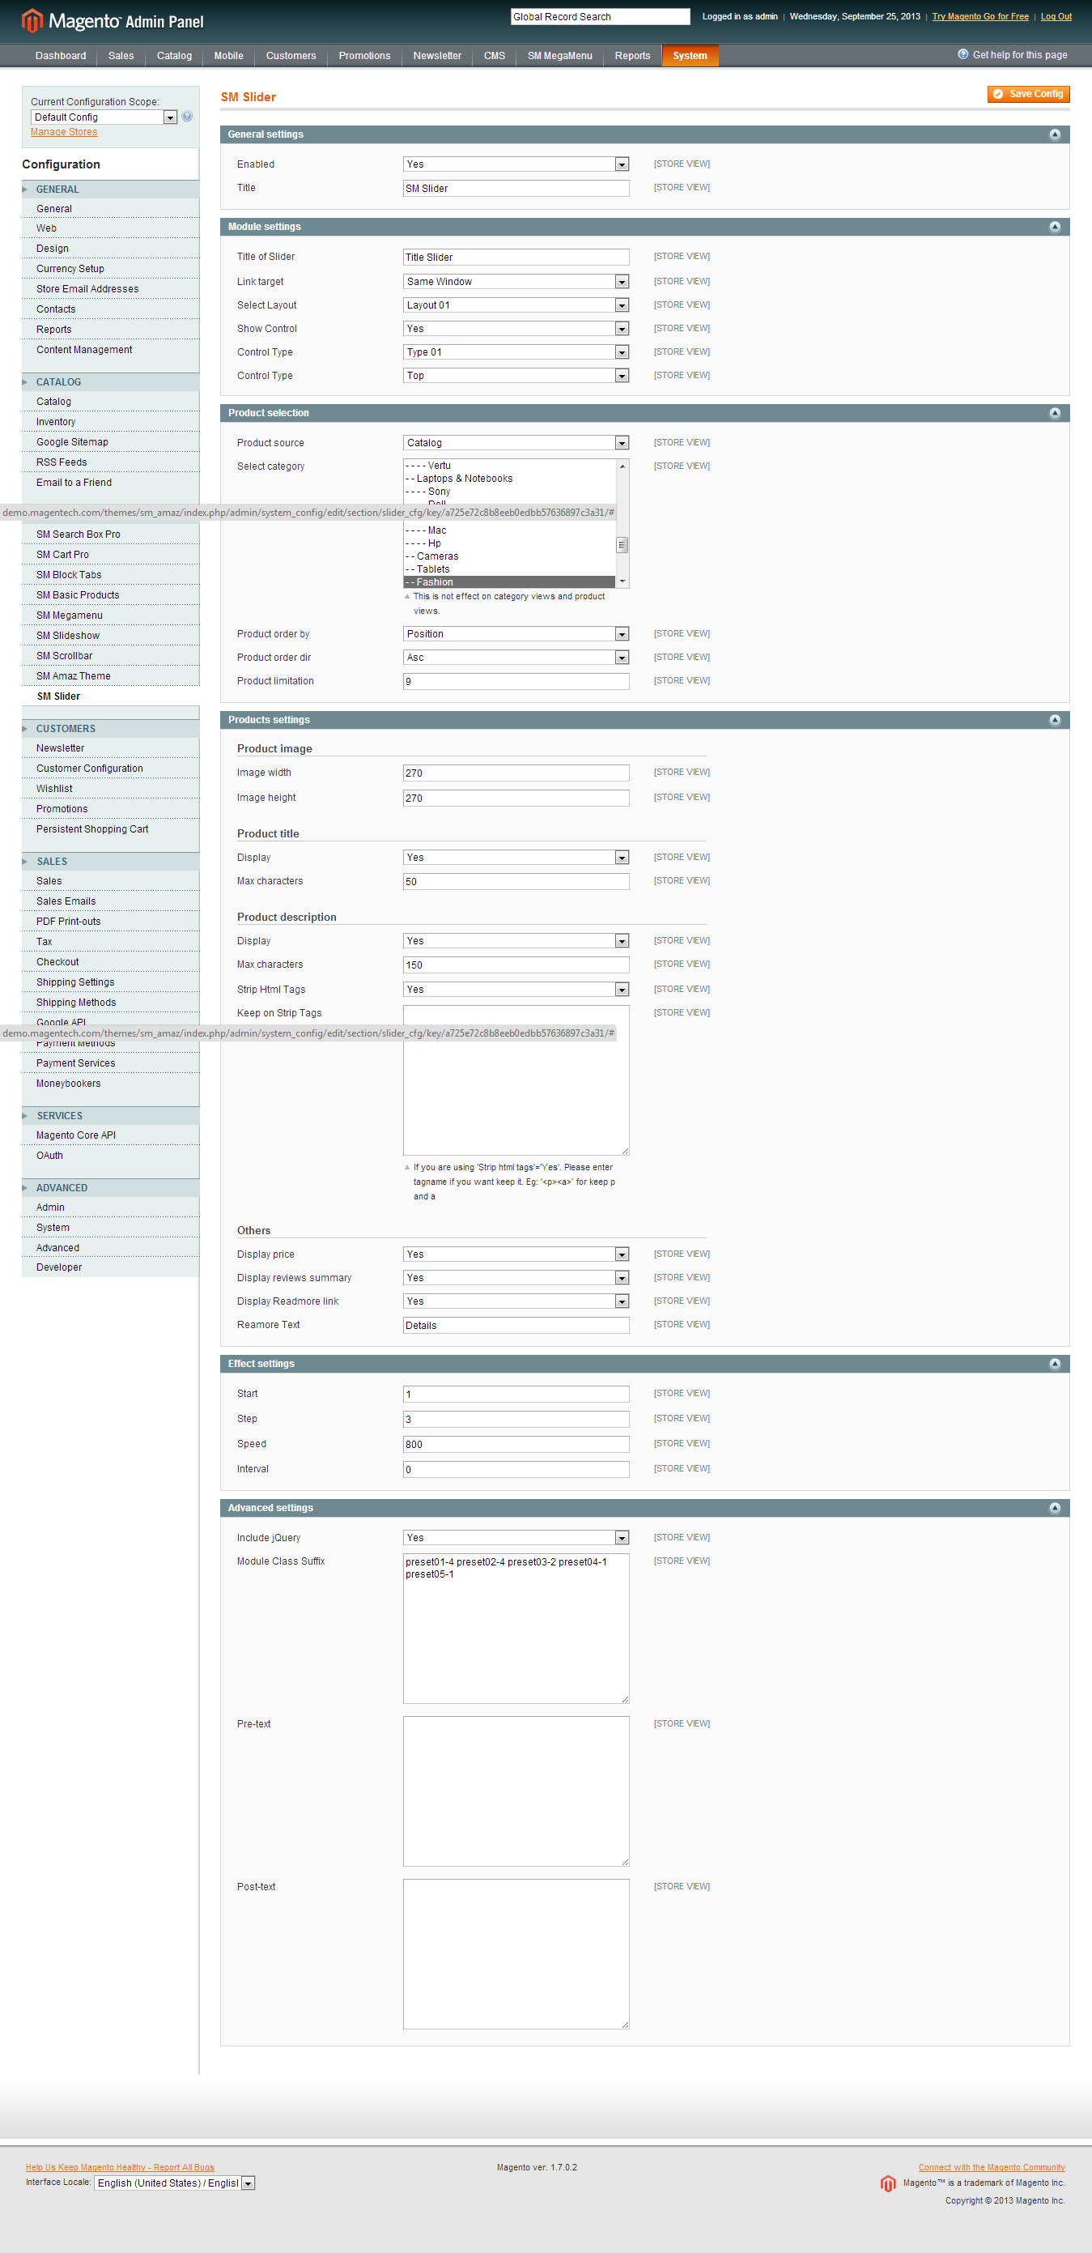This screenshot has height=2253, width=1092.
Task: Open the Select Layout dropdown
Action: click(516, 305)
